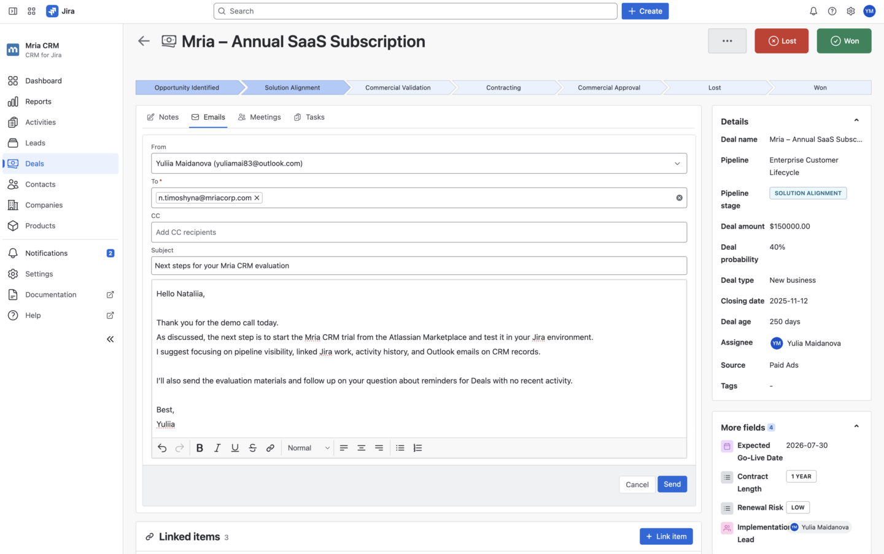Image resolution: width=884 pixels, height=554 pixels.
Task: Open Notifications in the sidebar
Action: tap(60, 253)
